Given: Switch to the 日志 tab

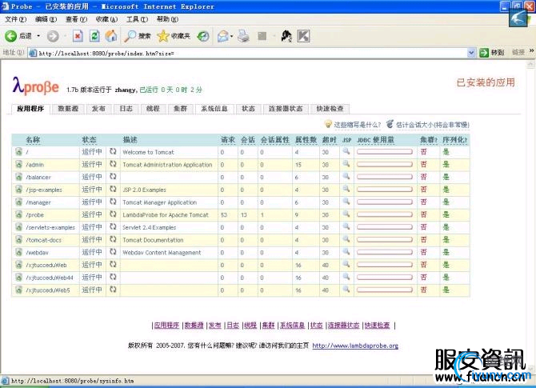Looking at the screenshot, I should 126,109.
